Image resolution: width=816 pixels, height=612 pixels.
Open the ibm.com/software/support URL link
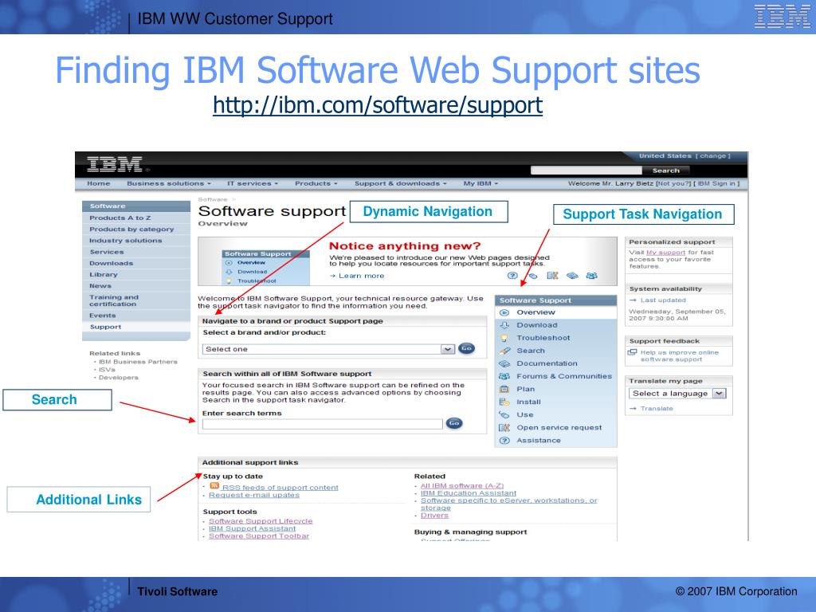[378, 105]
